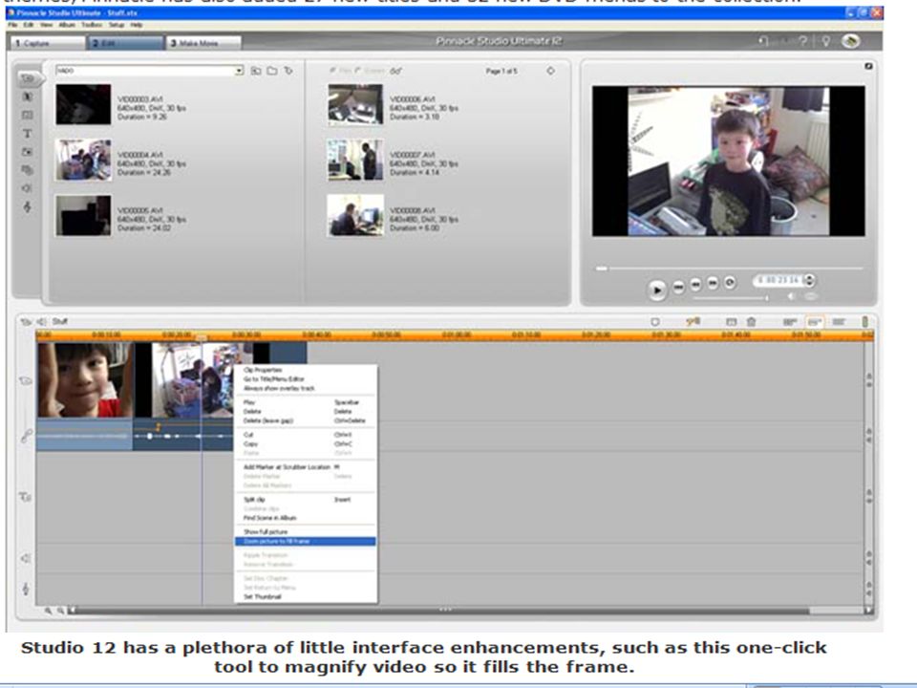Open the video toolbox icon above timeline

point(26,321)
